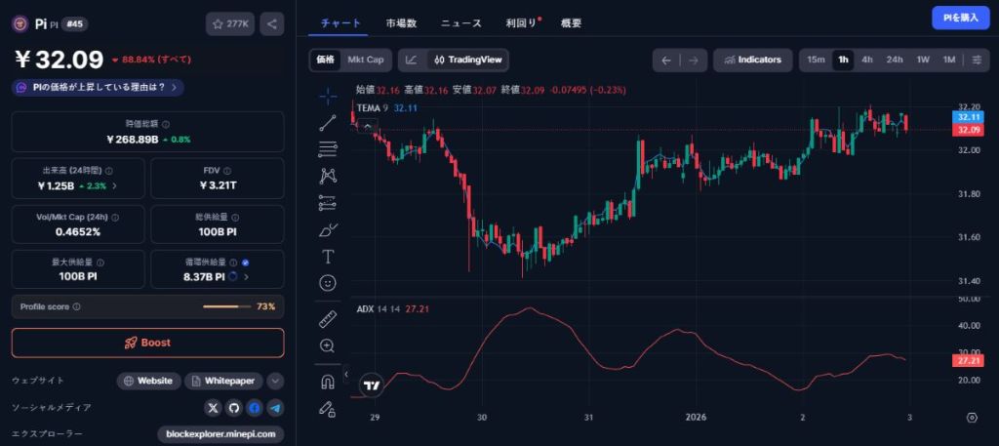Image resolution: width=999 pixels, height=446 pixels.
Task: Click the TEMA 9 indicator label
Action: click(373, 108)
